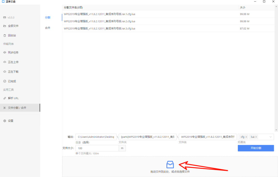Remove the cfg extension tag
The image size is (278, 177).
(x=246, y=137)
